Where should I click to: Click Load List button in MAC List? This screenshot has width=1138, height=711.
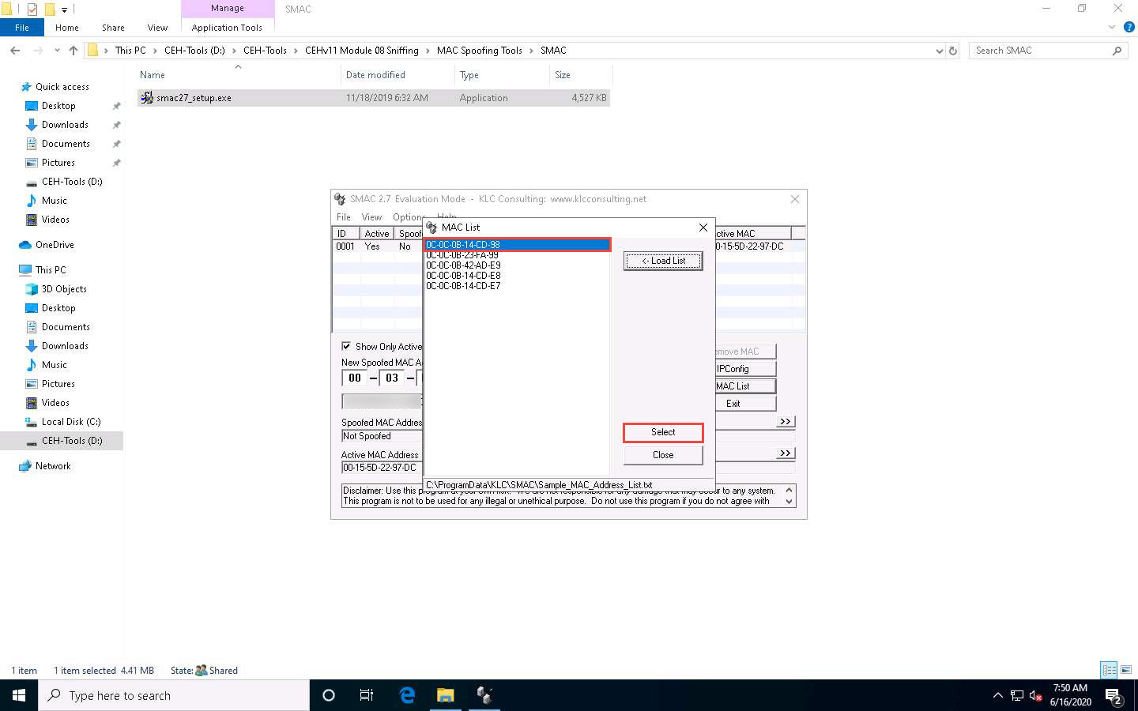[x=662, y=261]
